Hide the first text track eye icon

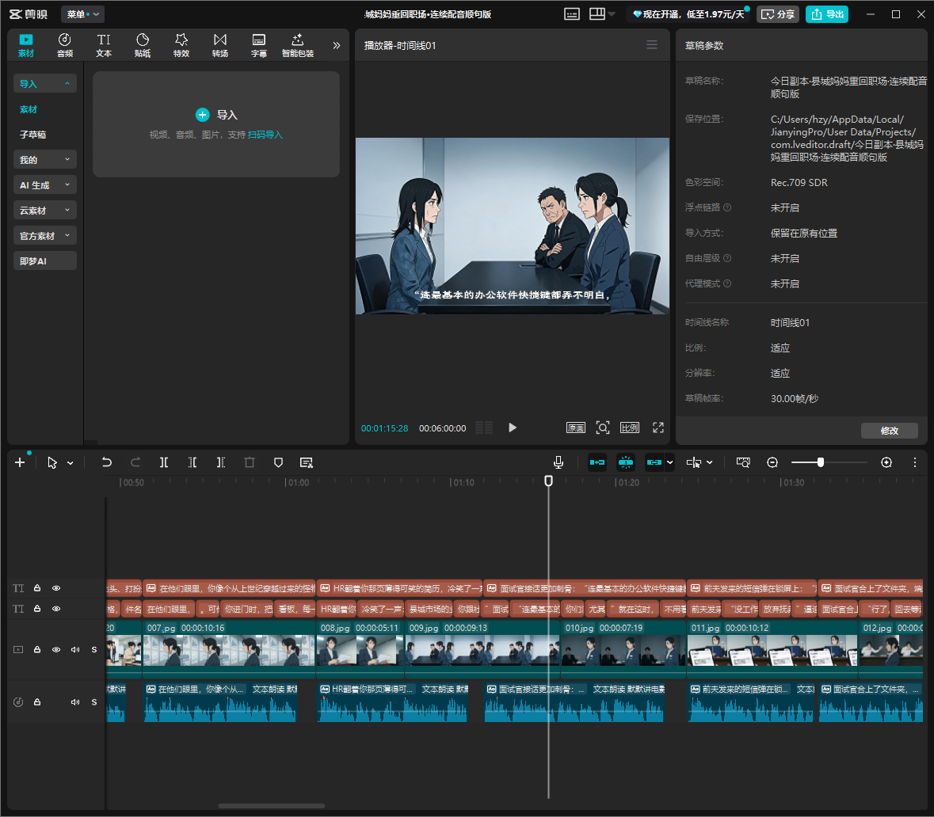click(56, 587)
